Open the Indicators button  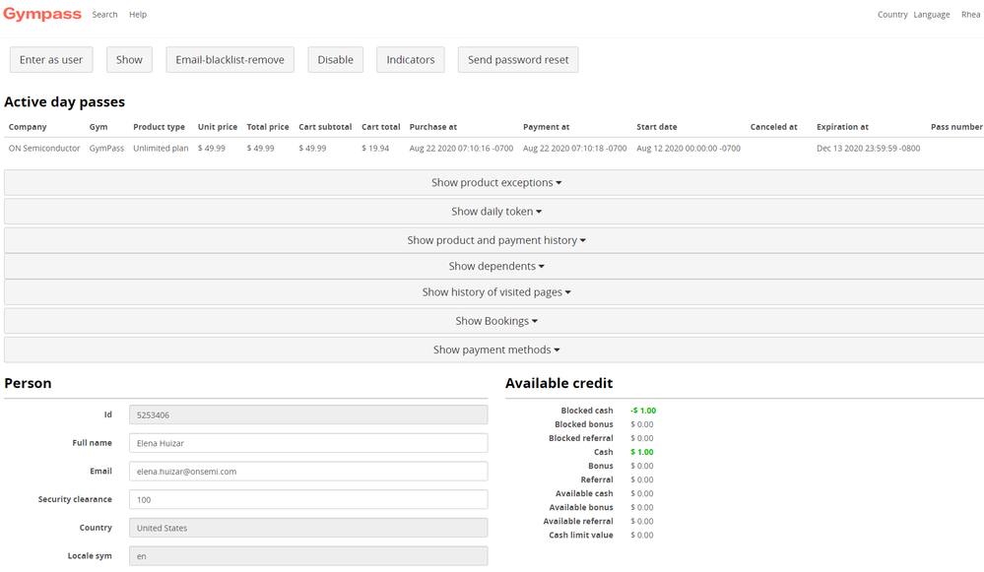[410, 60]
